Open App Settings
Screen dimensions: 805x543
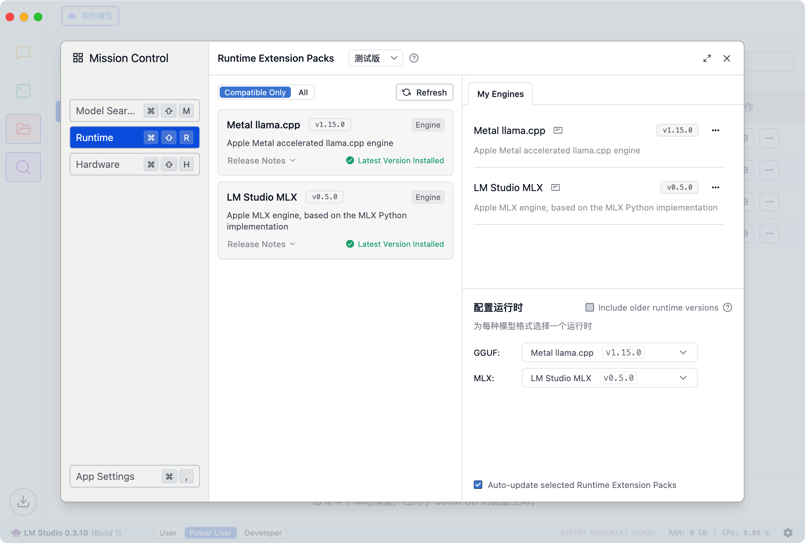135,476
